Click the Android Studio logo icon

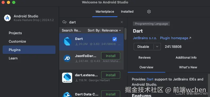tap(7, 18)
